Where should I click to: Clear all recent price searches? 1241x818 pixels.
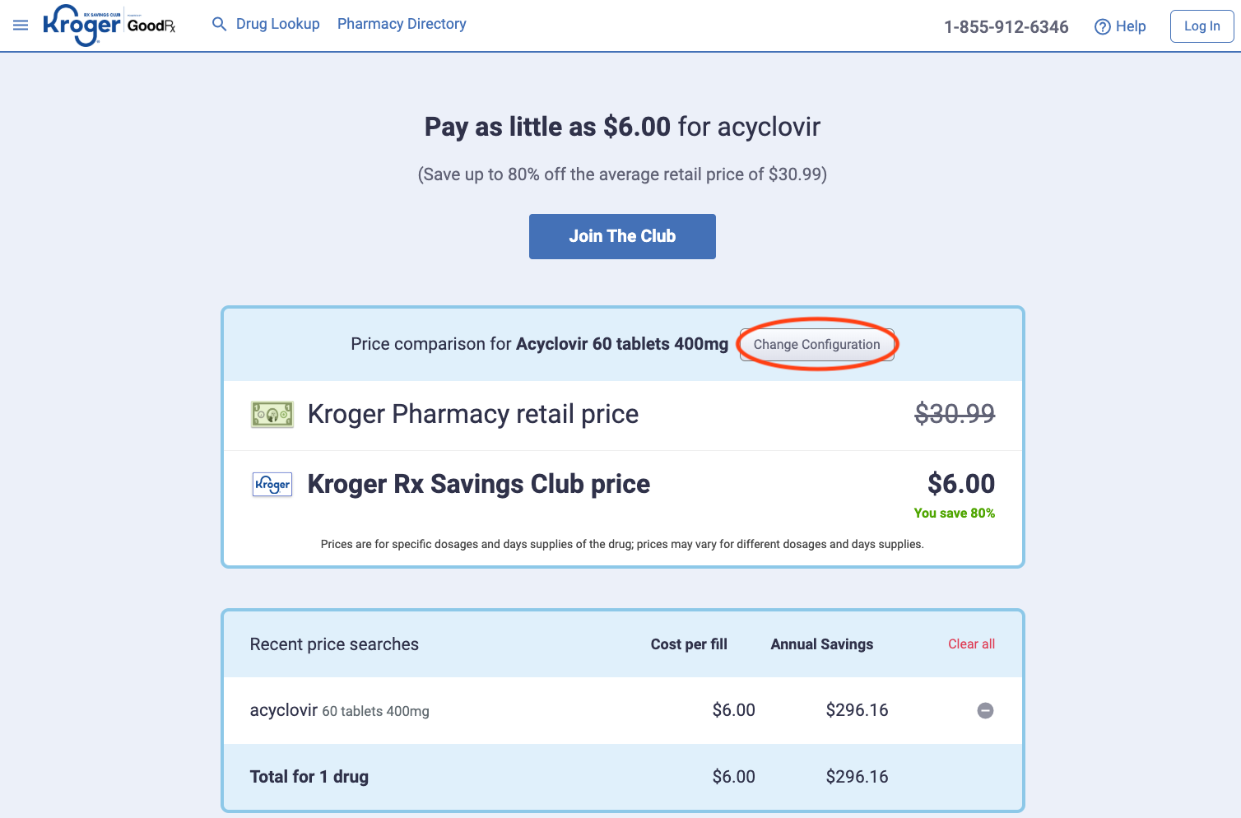click(971, 644)
